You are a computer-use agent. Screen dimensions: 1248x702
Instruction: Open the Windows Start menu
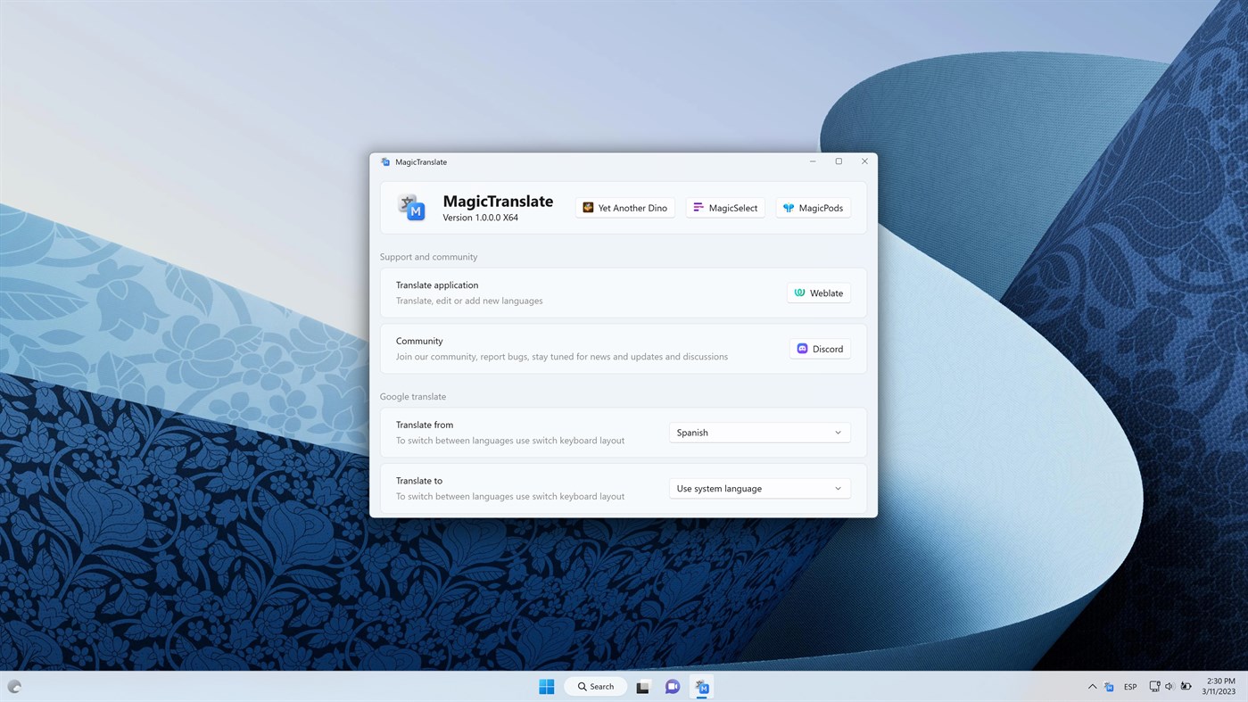[x=546, y=686]
